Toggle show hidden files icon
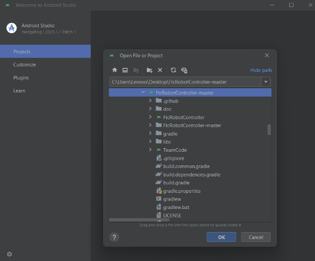 pos(184,70)
